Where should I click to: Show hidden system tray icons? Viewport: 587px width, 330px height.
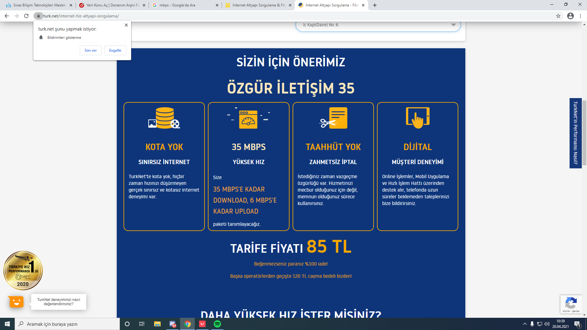pyautogui.click(x=525, y=324)
